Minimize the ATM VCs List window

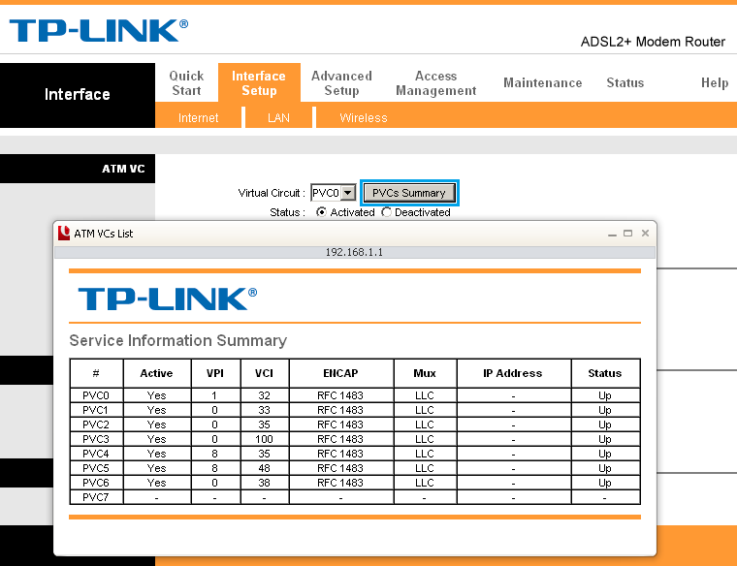[x=612, y=234]
